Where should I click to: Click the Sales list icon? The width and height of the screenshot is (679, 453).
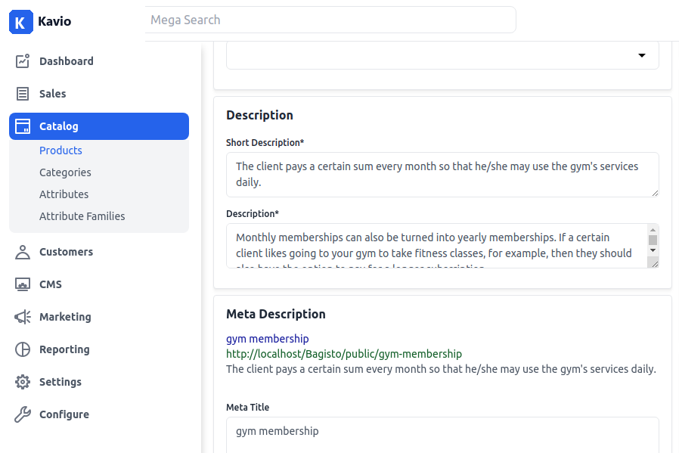click(23, 94)
